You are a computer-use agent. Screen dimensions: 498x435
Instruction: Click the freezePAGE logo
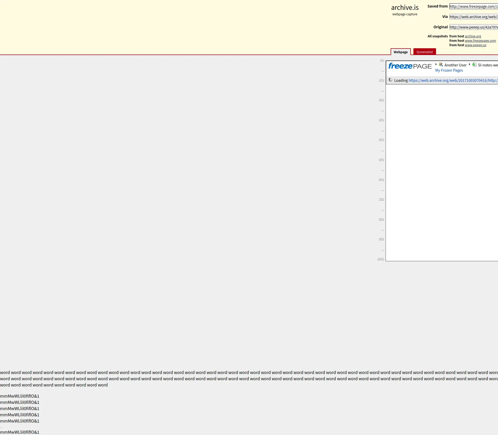tap(410, 66)
